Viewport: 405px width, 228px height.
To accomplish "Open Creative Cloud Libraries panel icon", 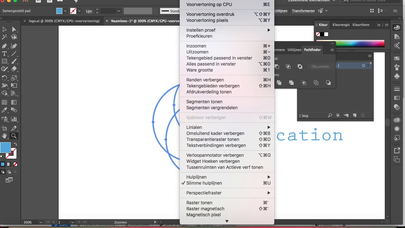I will tap(397, 120).
